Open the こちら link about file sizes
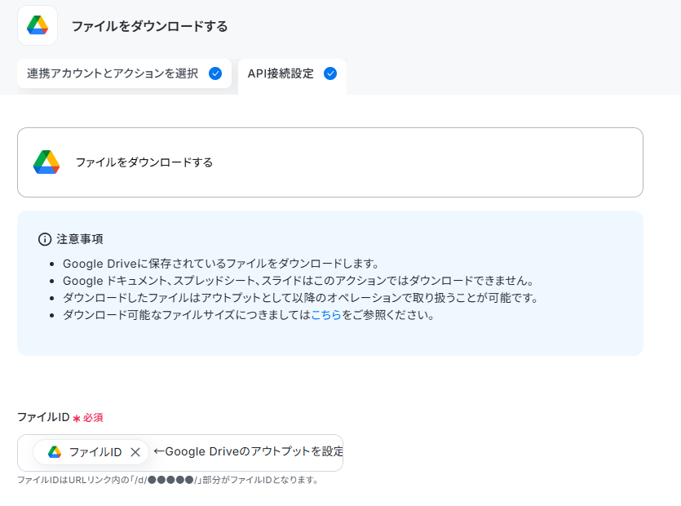 pos(326,315)
